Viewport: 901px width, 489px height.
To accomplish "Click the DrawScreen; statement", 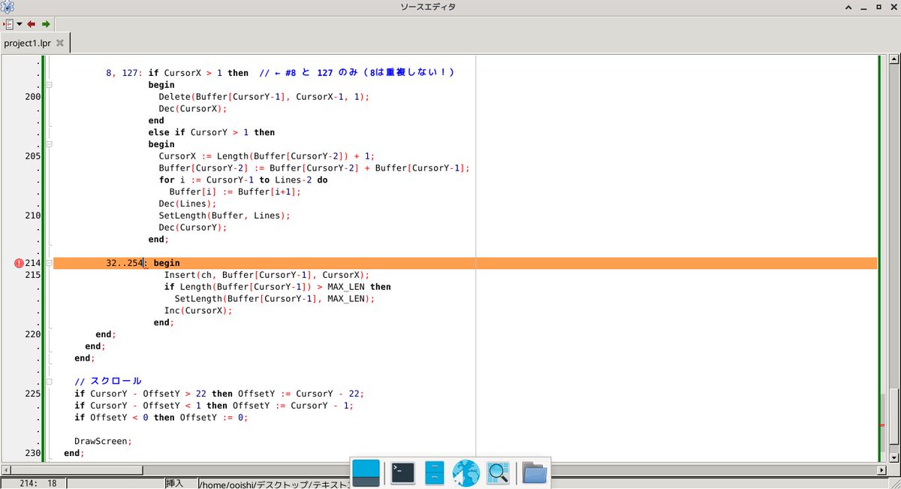I will tap(103, 441).
